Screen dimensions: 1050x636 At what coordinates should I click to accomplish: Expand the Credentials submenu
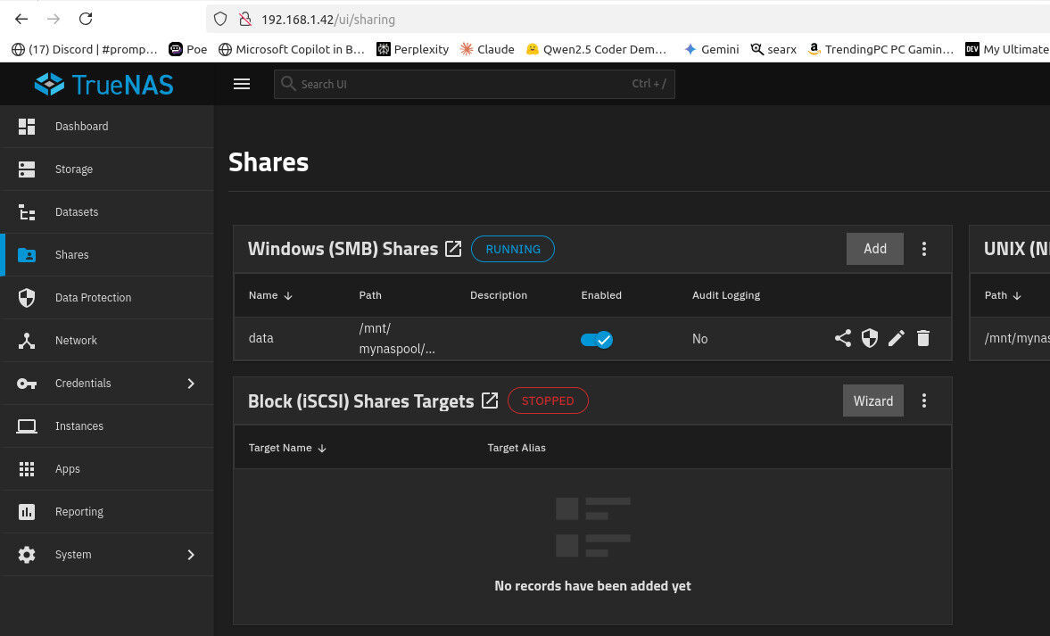(190, 384)
